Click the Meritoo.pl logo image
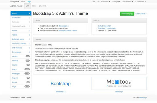Screen dimensions: 157x103 (119, 83)
